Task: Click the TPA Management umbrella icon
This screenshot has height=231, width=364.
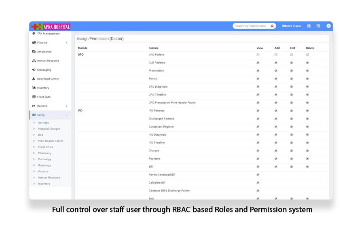Action: point(34,34)
